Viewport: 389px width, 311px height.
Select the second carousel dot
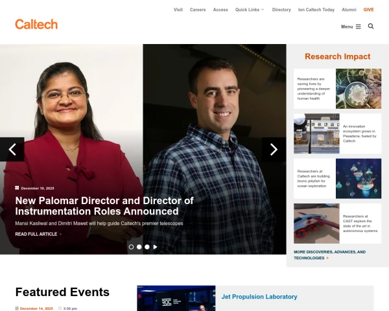point(139,247)
